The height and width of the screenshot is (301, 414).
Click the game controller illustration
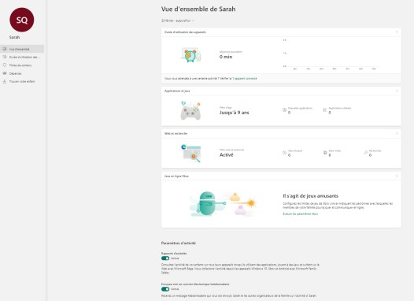(190, 110)
